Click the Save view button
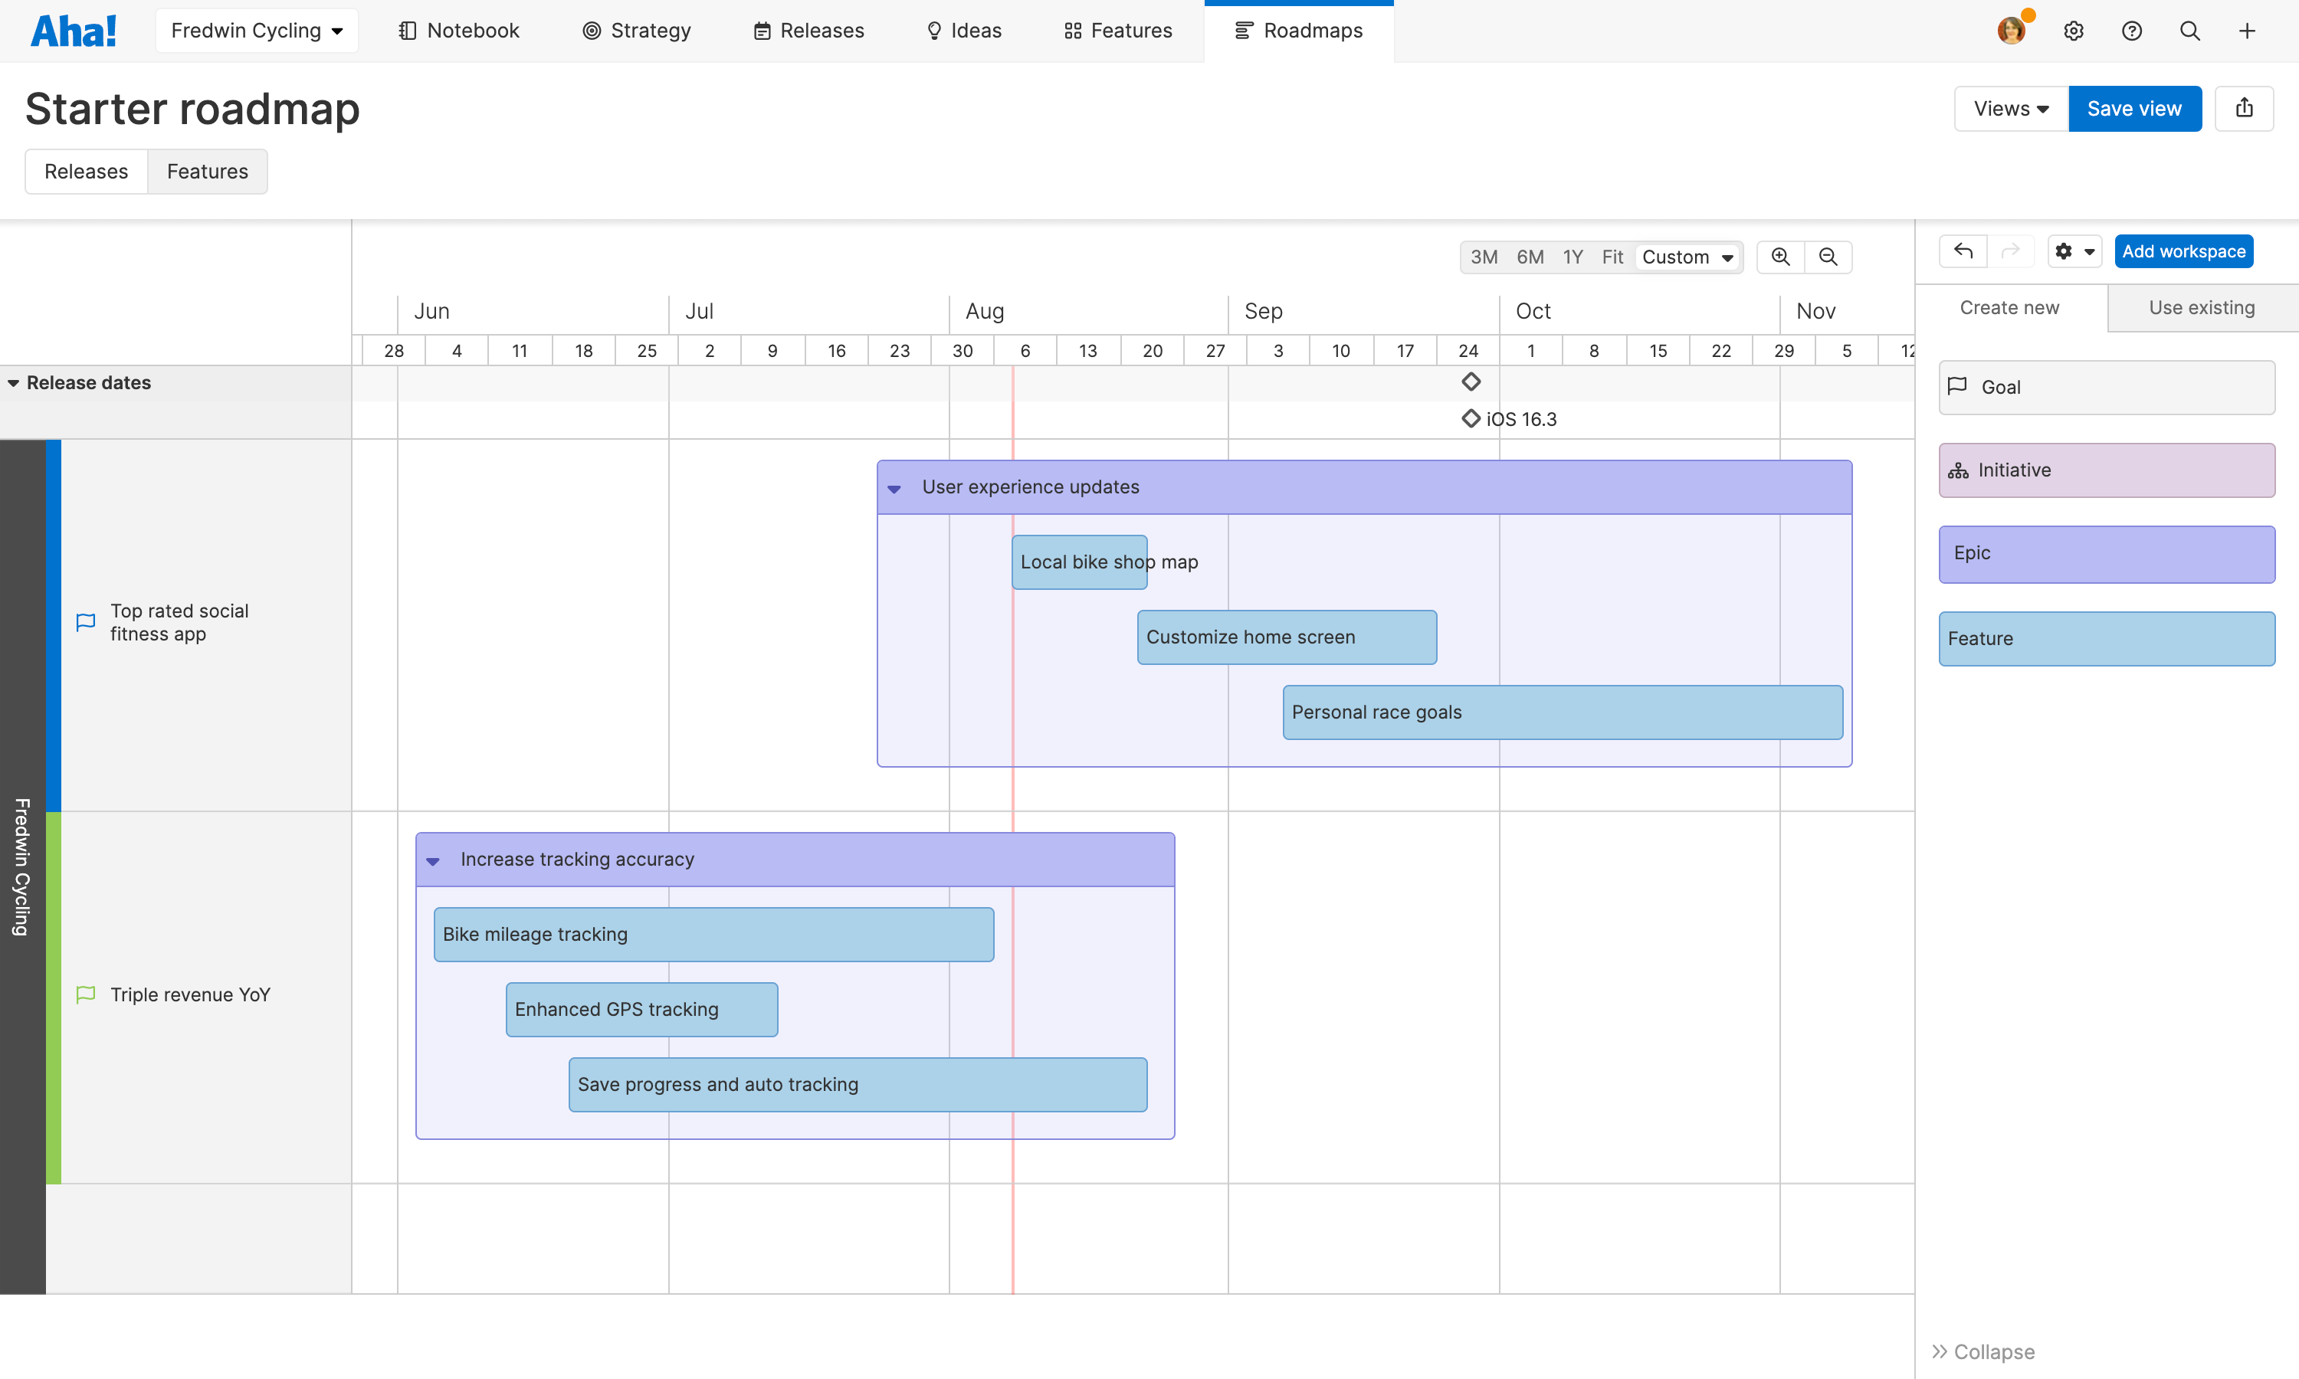 pos(2133,108)
